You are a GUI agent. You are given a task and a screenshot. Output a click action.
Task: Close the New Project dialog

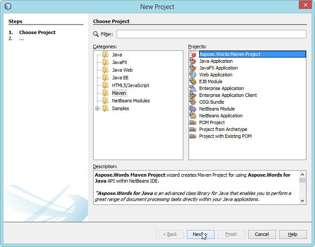pos(305,5)
